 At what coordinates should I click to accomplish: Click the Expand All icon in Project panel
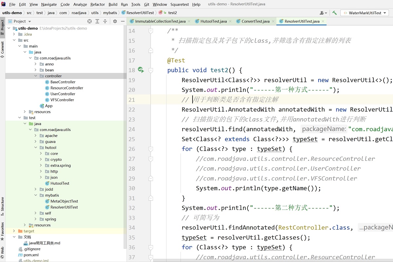[x=97, y=21]
